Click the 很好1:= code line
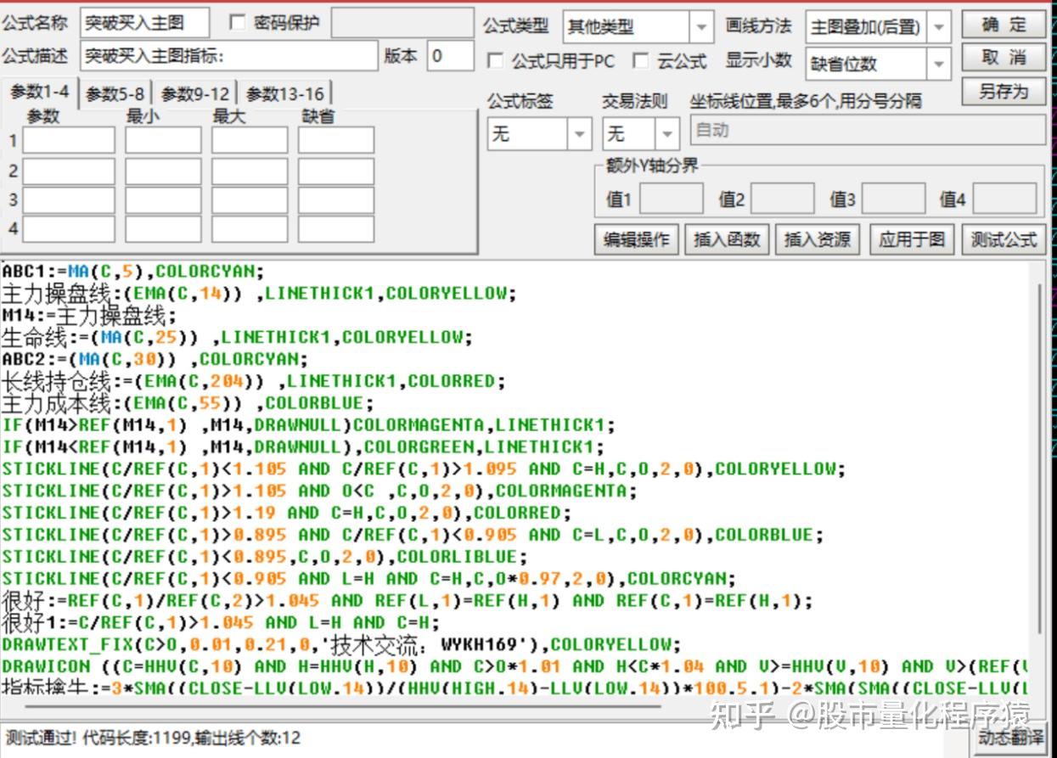 221,622
